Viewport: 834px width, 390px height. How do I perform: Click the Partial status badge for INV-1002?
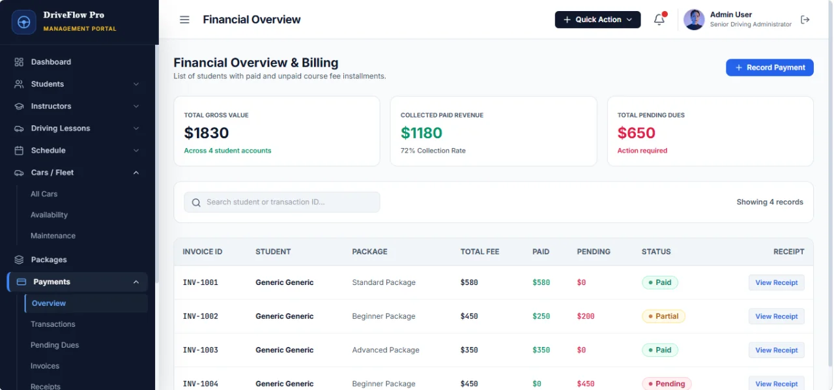pos(663,316)
